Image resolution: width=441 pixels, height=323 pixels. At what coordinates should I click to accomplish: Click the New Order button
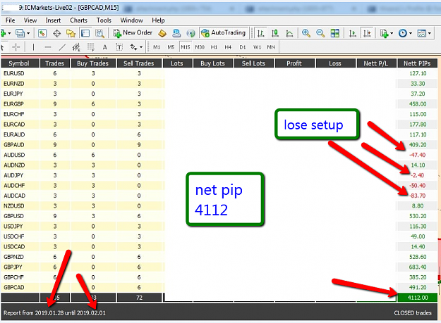[x=133, y=33]
